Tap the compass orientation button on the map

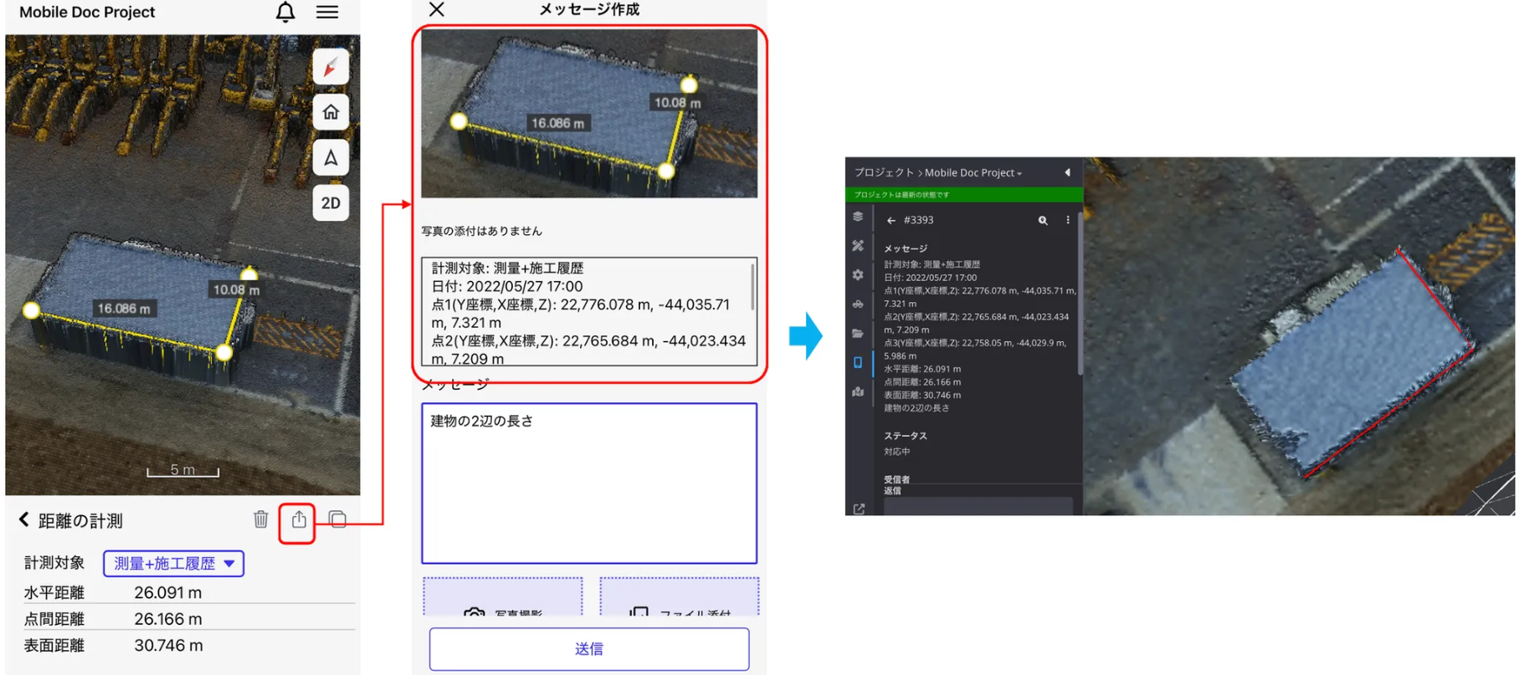click(x=331, y=67)
